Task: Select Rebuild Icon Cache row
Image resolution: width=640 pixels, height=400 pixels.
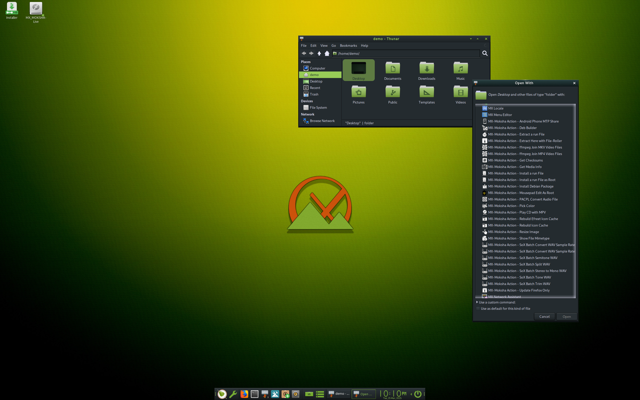Action: 525,225
